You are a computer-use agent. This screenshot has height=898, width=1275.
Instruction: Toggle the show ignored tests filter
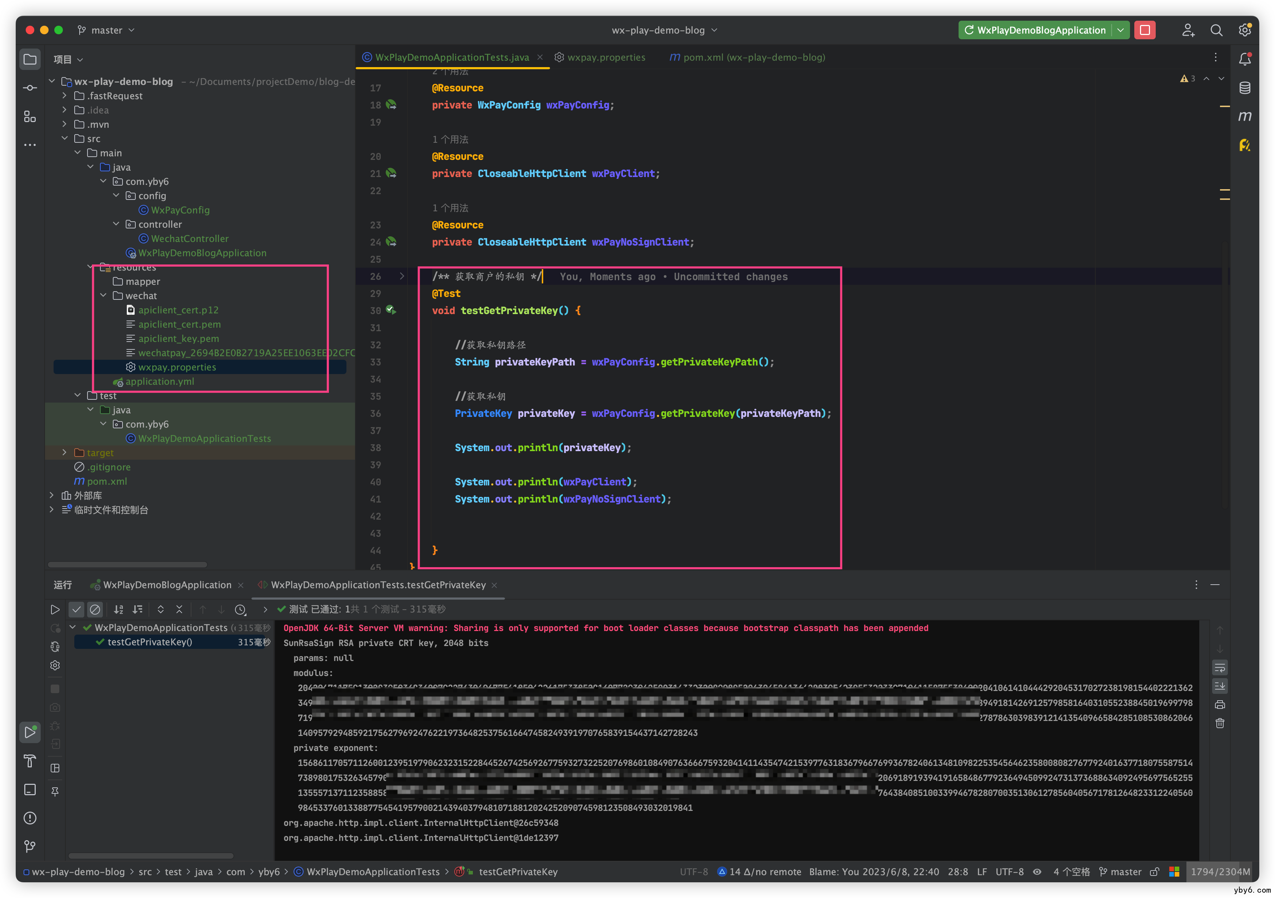(x=95, y=609)
